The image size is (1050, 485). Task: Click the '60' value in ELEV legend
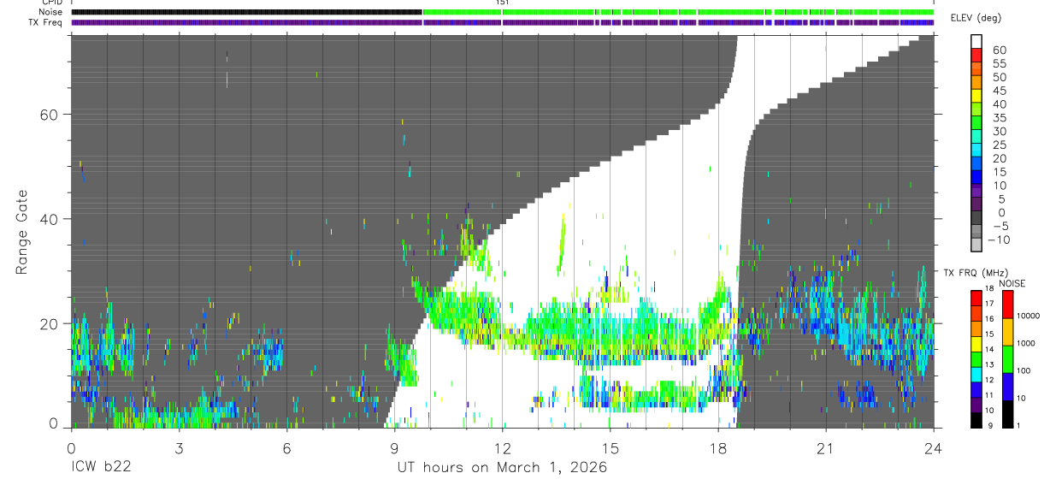click(999, 50)
